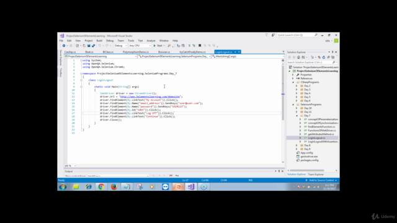This screenshot has height=223, width=397.
Task: Select geckodriver.exe in Solution Explorer
Action: point(309,157)
